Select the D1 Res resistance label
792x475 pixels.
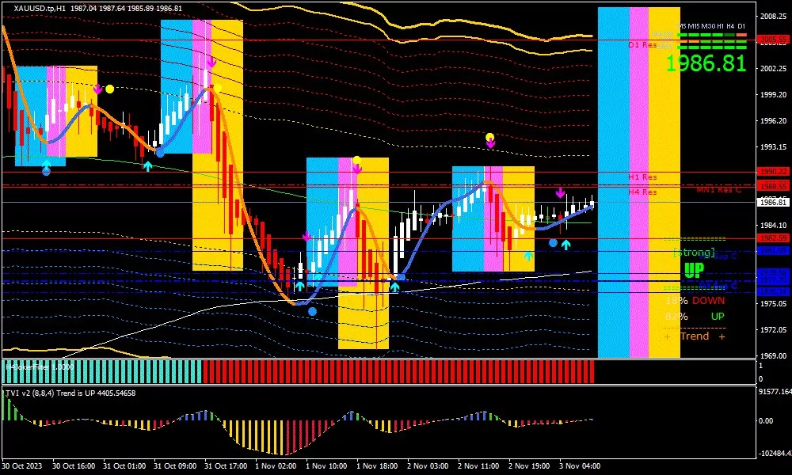(x=642, y=45)
